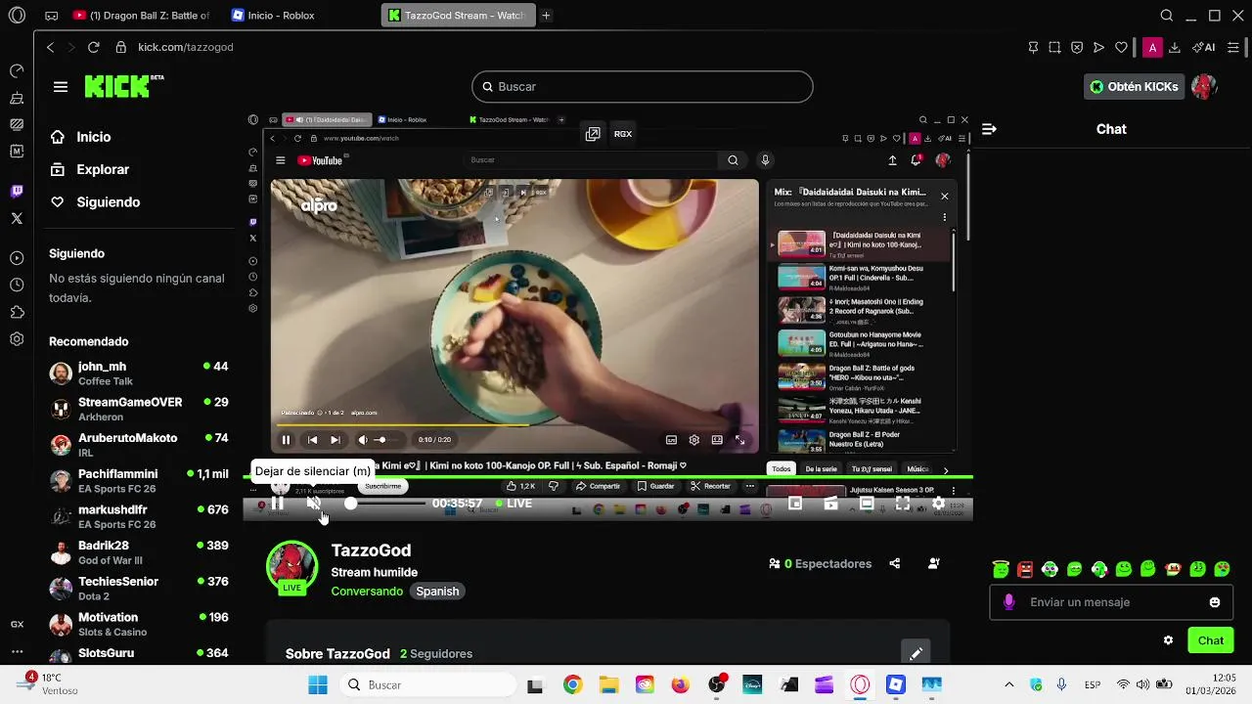Image resolution: width=1252 pixels, height=704 pixels.
Task: Open recommended channel Pachiflammini
Action: (x=139, y=481)
